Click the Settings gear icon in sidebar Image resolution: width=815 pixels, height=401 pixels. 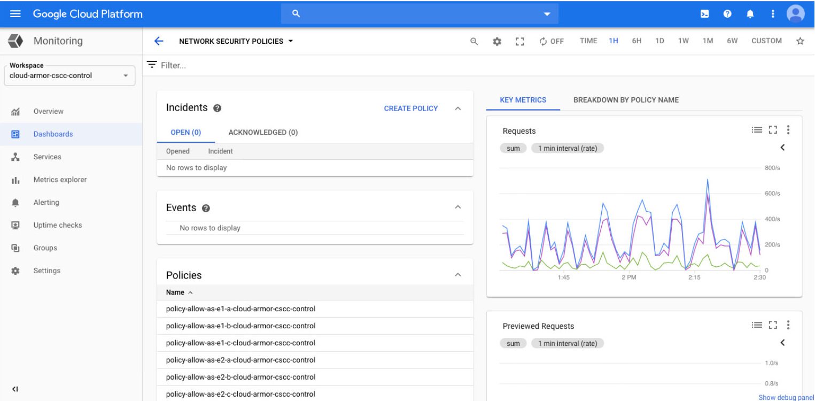15,271
